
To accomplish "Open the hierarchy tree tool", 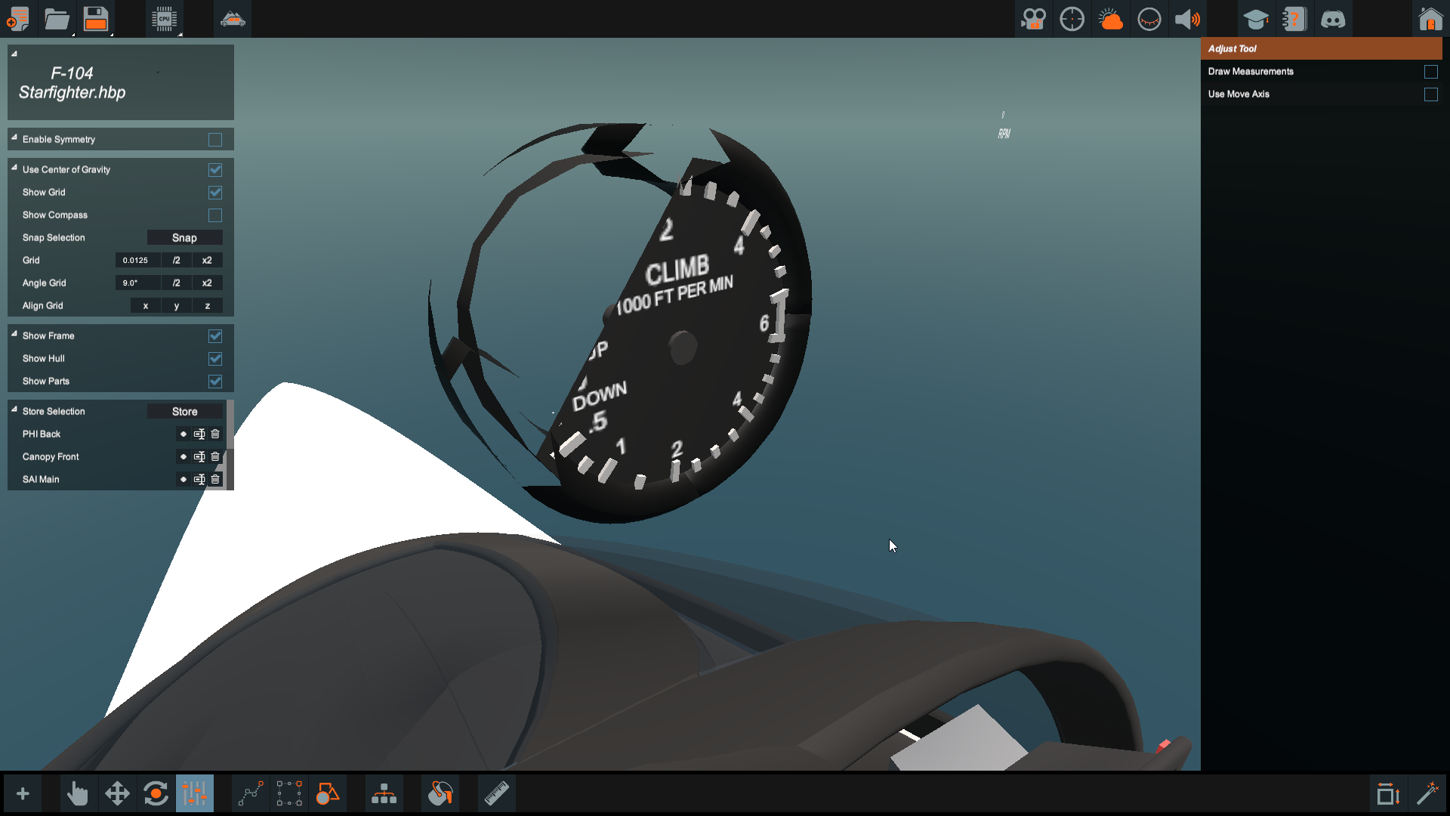I will tap(384, 794).
